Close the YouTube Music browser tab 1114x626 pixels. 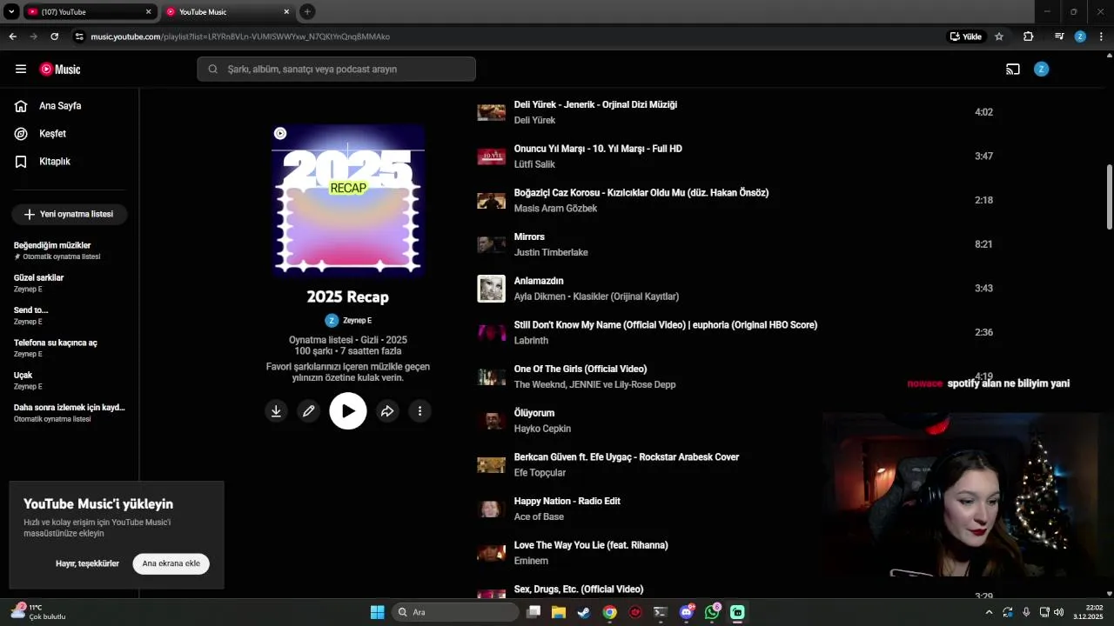286,12
